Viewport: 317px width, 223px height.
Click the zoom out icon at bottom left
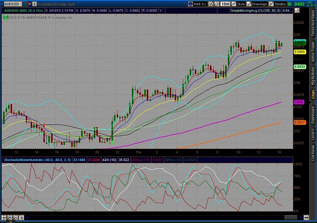[16, 217]
